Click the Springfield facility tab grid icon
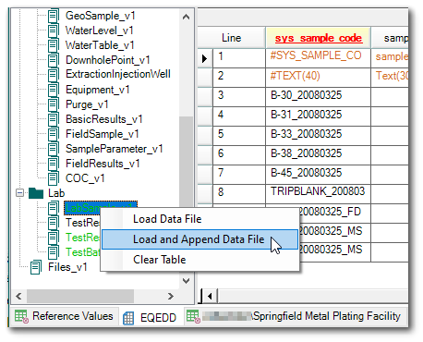The width and height of the screenshot is (423, 342). click(x=193, y=317)
